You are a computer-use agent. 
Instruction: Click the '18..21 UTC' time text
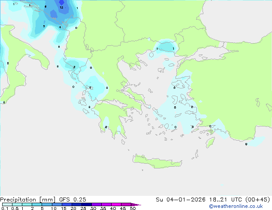(x=226, y=200)
